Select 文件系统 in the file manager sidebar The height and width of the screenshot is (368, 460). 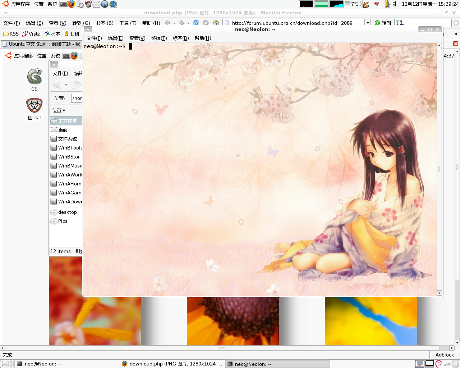point(66,139)
